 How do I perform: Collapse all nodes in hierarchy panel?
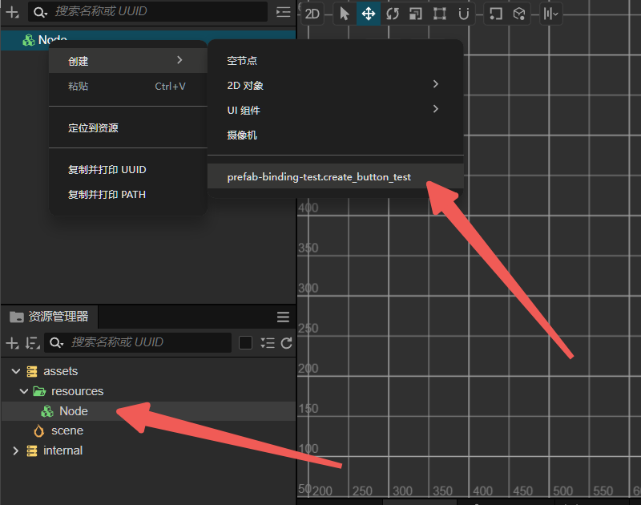[x=283, y=12]
